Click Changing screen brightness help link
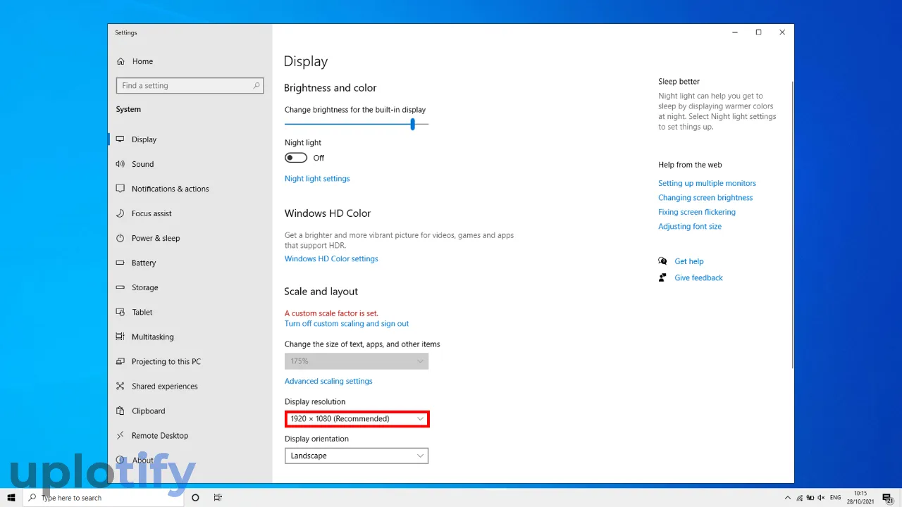902x507 pixels. pos(705,198)
